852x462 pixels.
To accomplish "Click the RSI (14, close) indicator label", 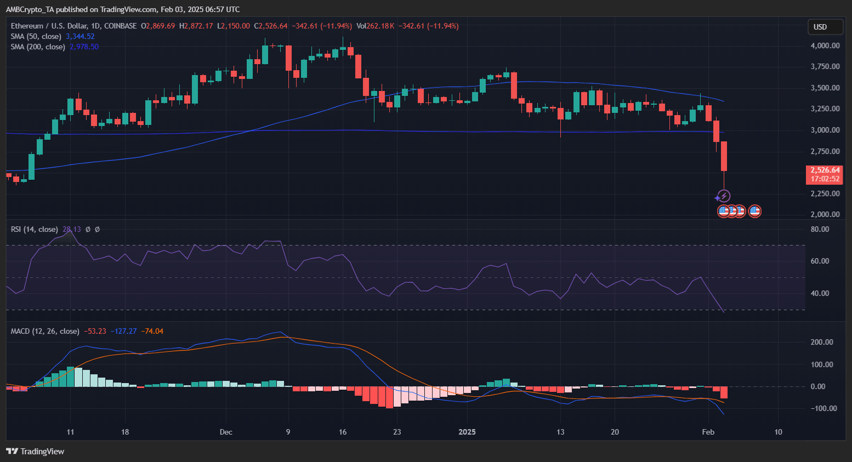I will point(34,229).
